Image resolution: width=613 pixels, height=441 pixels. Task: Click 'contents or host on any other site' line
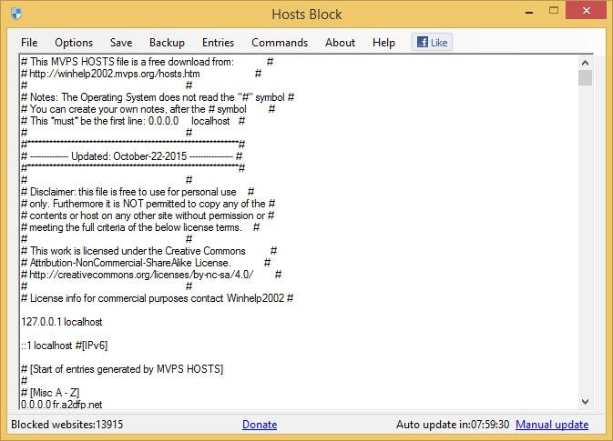click(148, 215)
